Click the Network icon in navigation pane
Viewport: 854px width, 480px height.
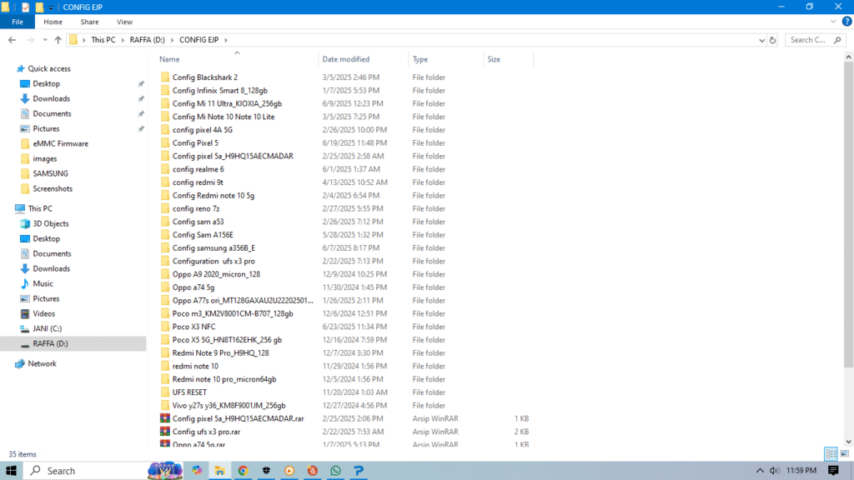(x=20, y=363)
